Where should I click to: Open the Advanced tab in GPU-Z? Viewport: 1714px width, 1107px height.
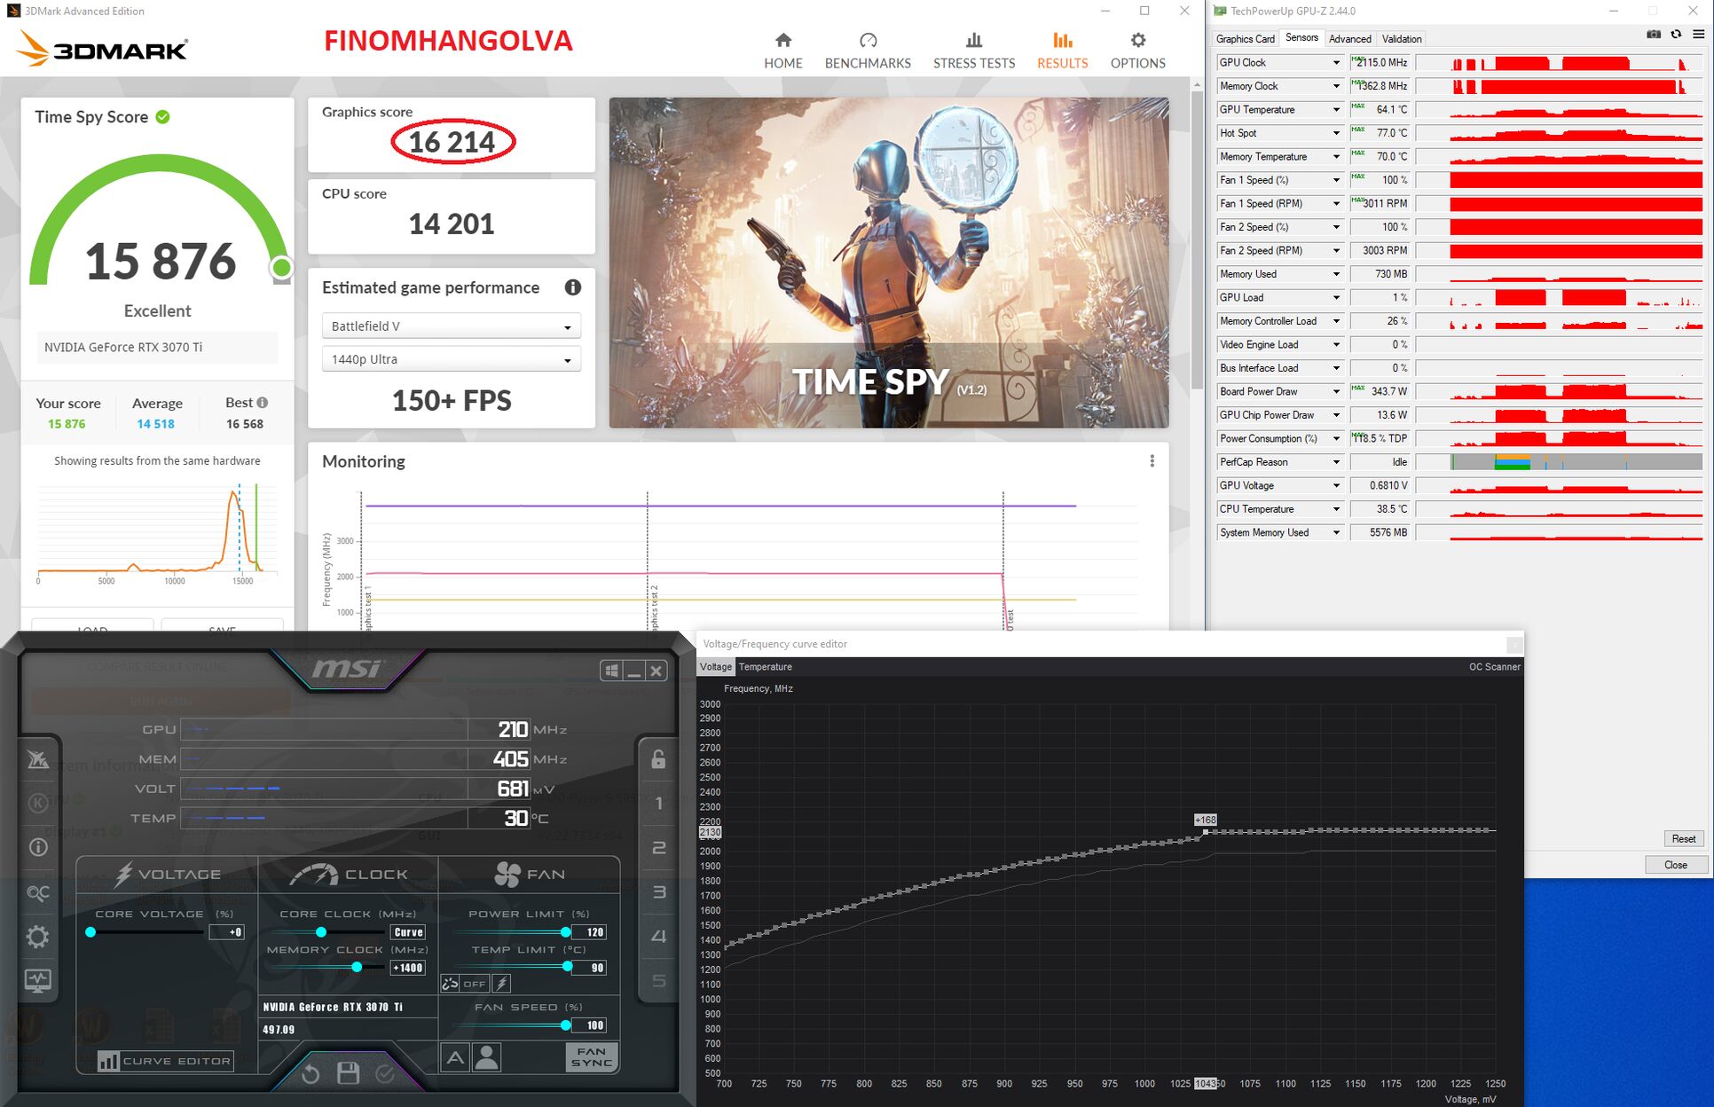point(1349,39)
